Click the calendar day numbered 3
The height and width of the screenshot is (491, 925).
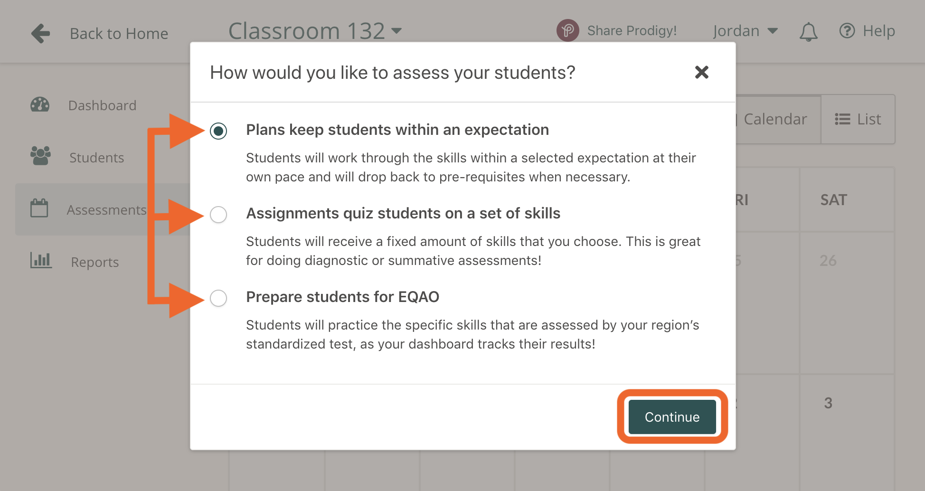[x=828, y=403]
